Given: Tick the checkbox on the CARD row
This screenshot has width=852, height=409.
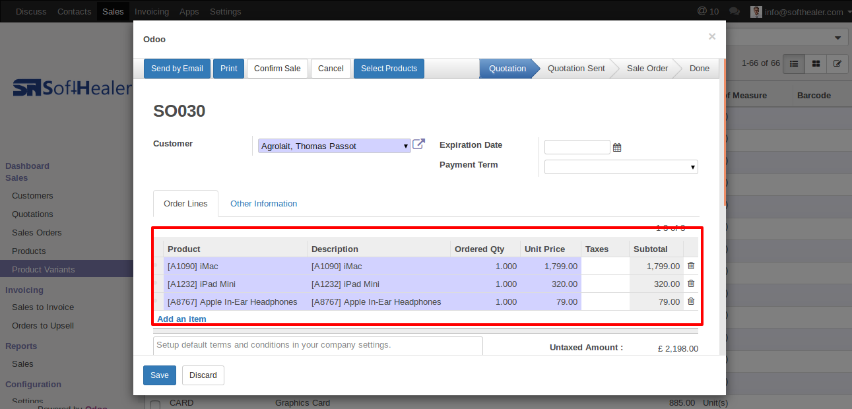Looking at the screenshot, I should (155, 404).
